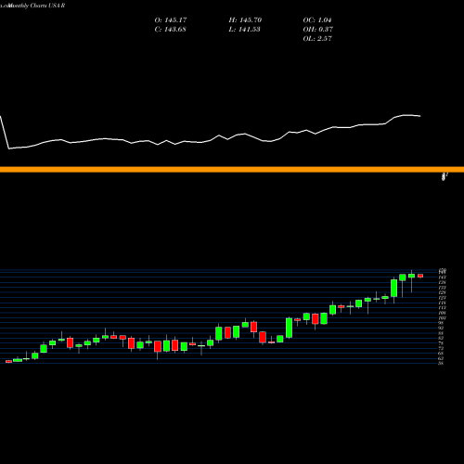Click the price-axis label "68"
The width and height of the screenshot is (464, 464).
[441, 354]
